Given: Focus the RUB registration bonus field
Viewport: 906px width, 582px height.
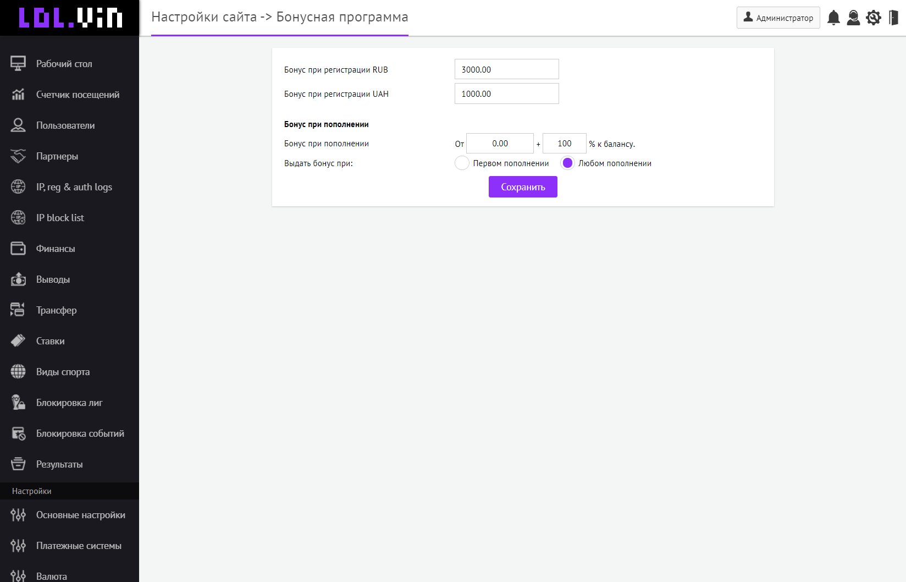Looking at the screenshot, I should (506, 69).
